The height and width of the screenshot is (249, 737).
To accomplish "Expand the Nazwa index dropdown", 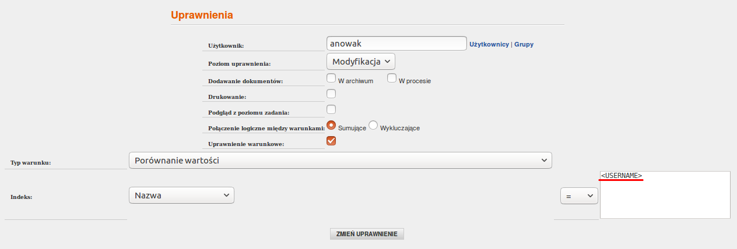I will [181, 195].
